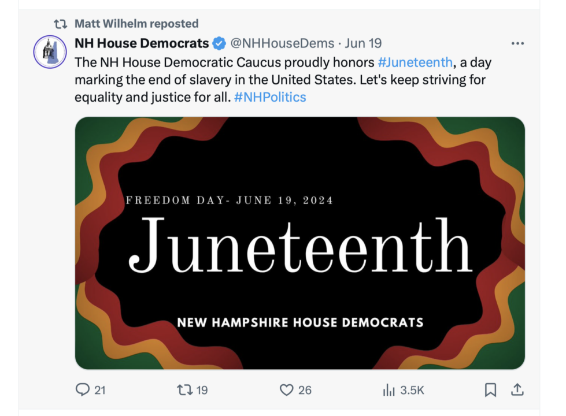Like the tweet with the heart icon
The image size is (566, 416).
point(286,390)
